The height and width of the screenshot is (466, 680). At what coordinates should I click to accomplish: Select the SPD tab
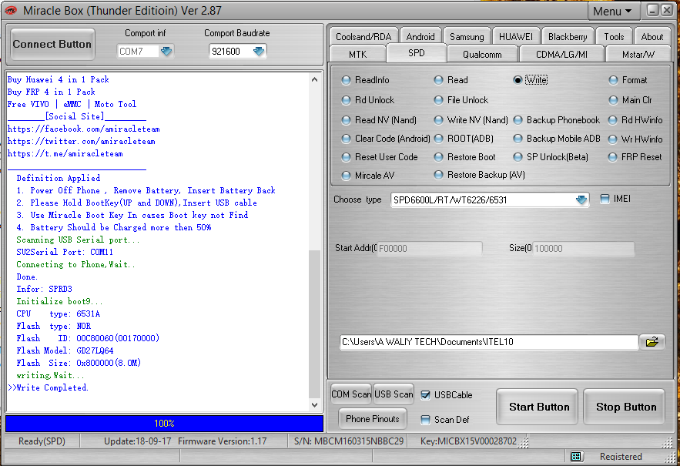417,53
